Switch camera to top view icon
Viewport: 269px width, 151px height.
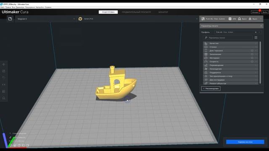pyautogui.click(x=19, y=146)
